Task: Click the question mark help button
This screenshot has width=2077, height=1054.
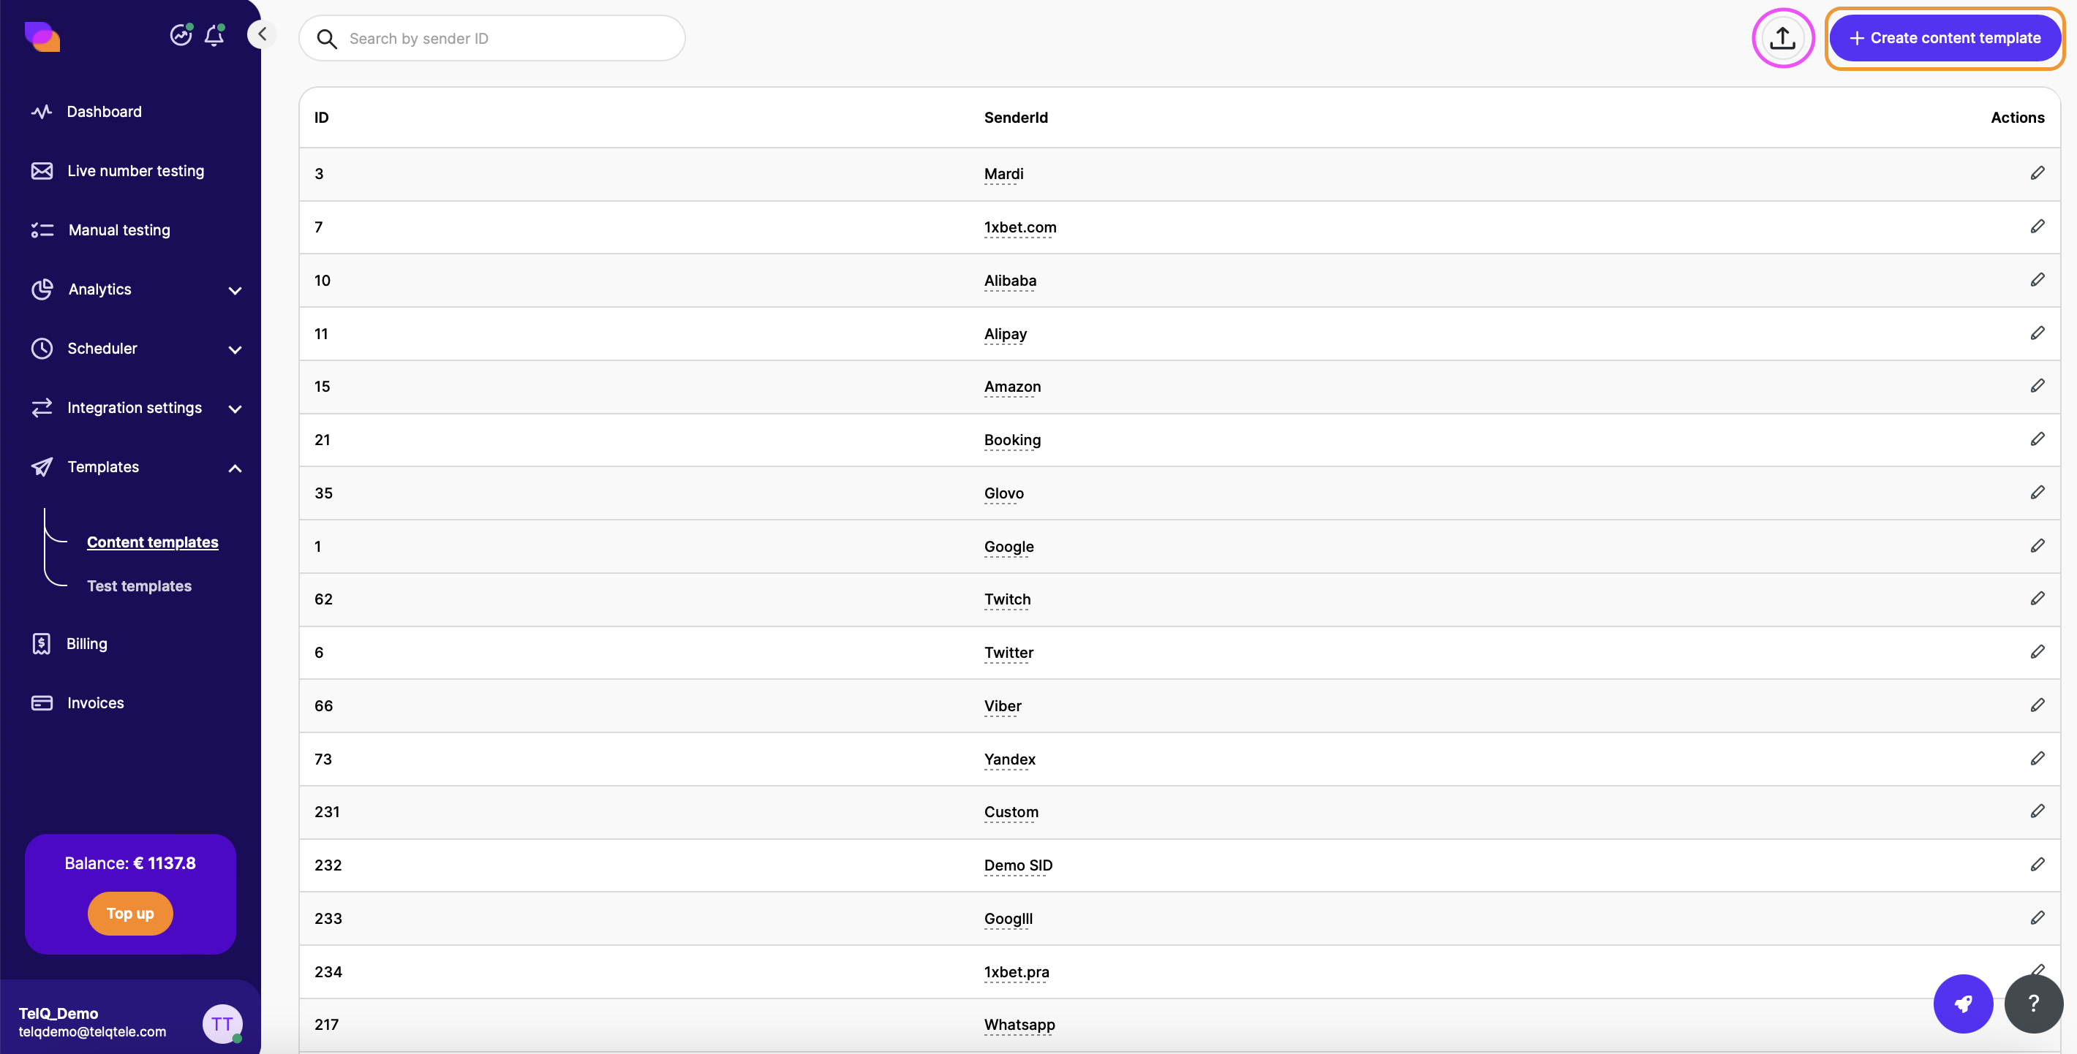Action: [2032, 1004]
